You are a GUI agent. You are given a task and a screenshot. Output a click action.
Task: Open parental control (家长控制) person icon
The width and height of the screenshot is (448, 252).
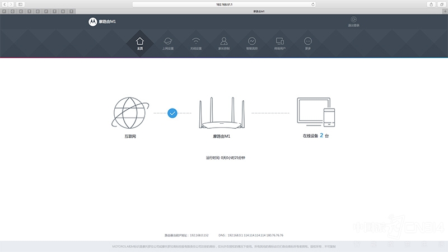[x=223, y=41]
